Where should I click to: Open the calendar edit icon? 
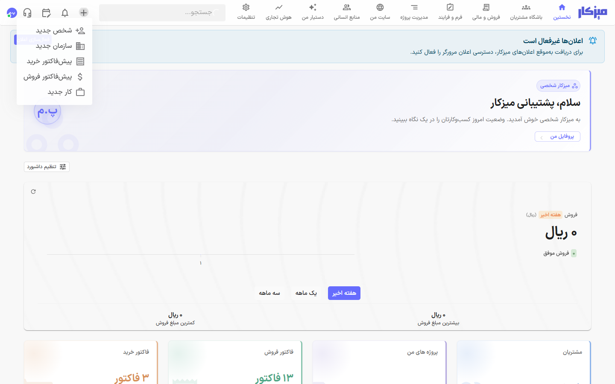[x=47, y=13]
